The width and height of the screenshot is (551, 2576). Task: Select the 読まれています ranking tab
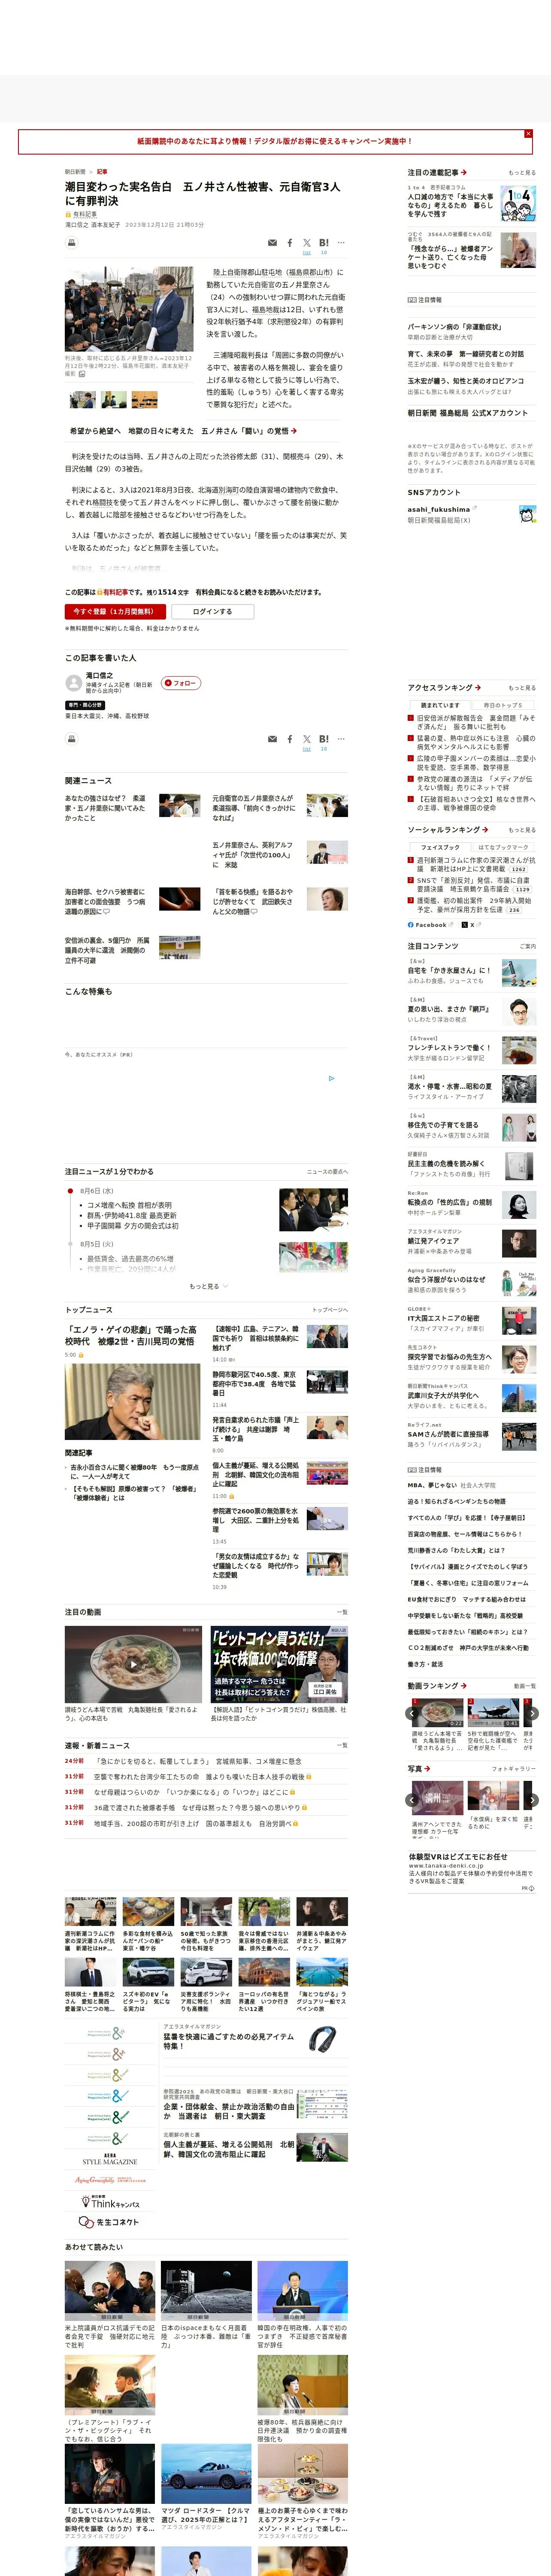(x=440, y=705)
